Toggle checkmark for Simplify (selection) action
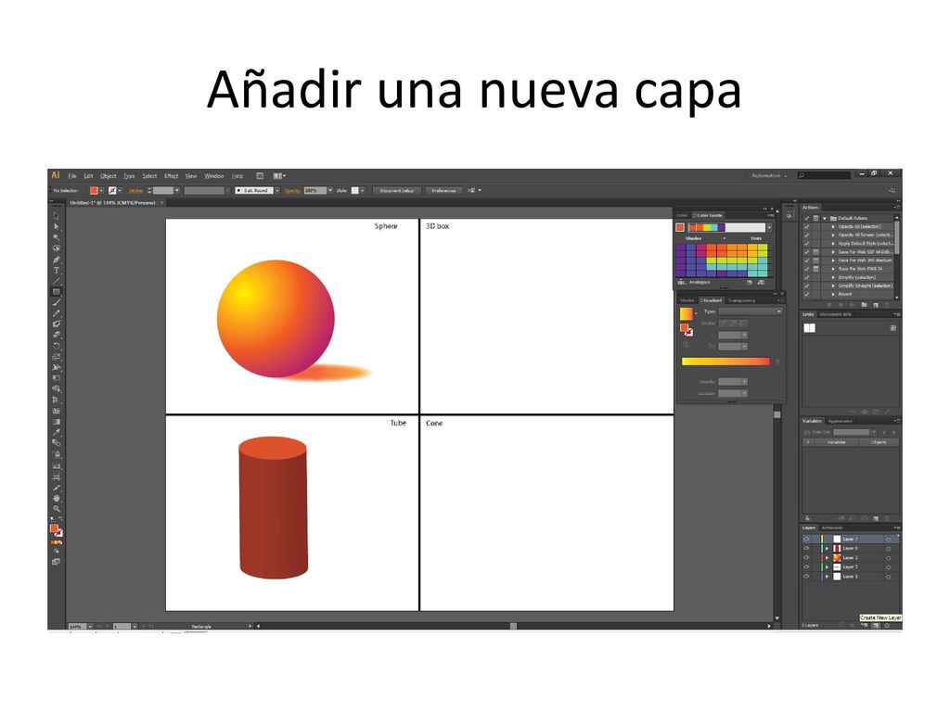This screenshot has width=950, height=712. 806,277
